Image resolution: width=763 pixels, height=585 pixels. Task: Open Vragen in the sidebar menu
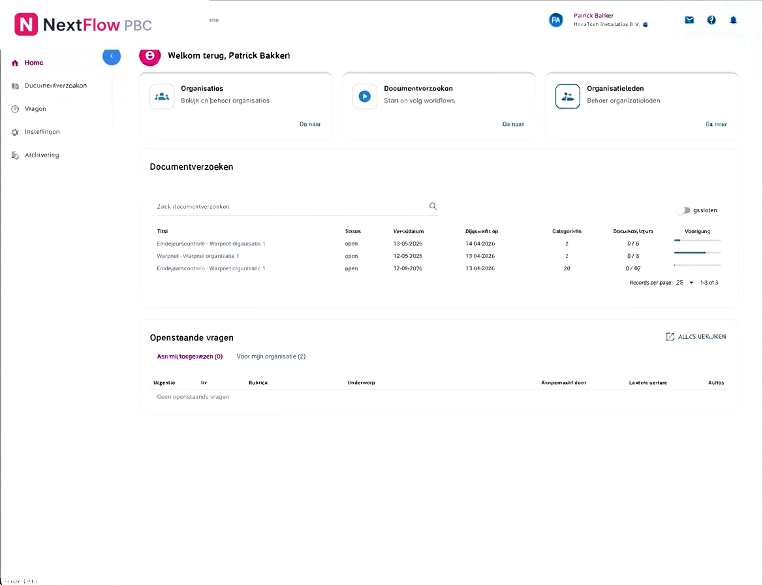[35, 109]
